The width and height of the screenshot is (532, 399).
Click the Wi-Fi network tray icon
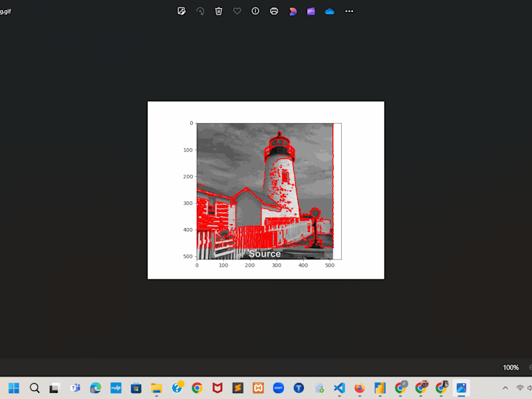point(520,388)
